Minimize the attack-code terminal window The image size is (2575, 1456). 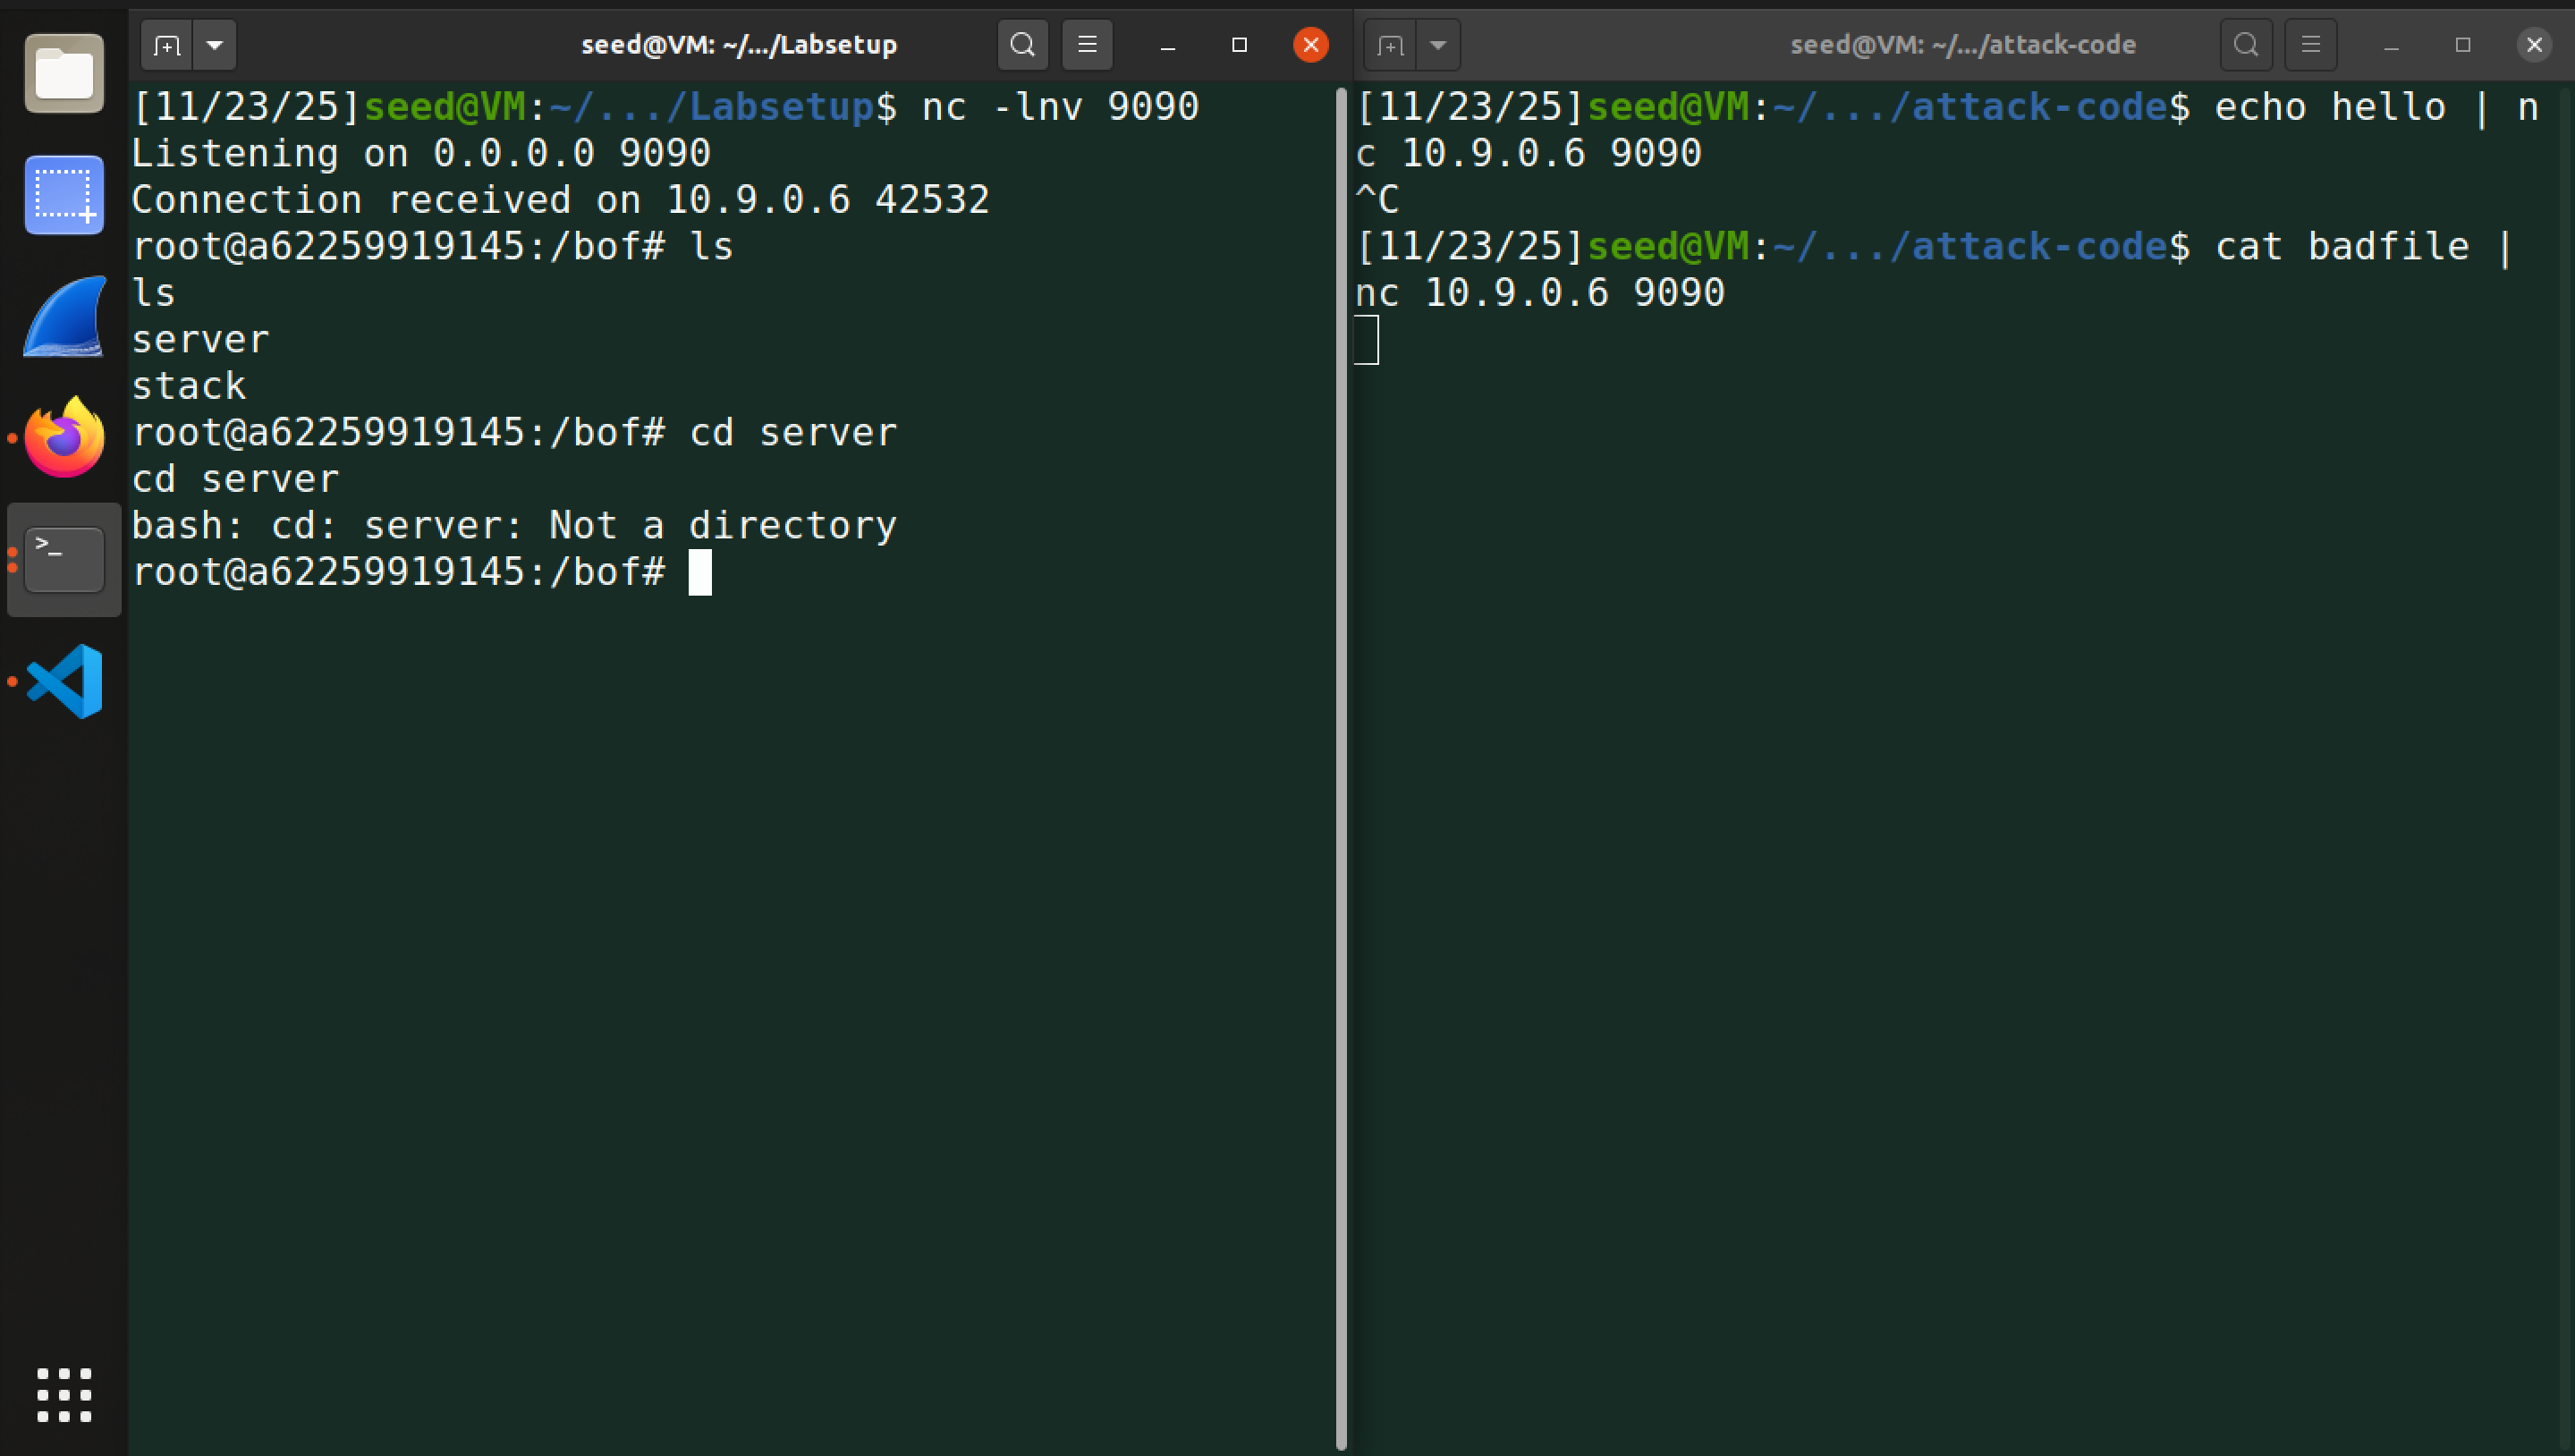point(2391,45)
